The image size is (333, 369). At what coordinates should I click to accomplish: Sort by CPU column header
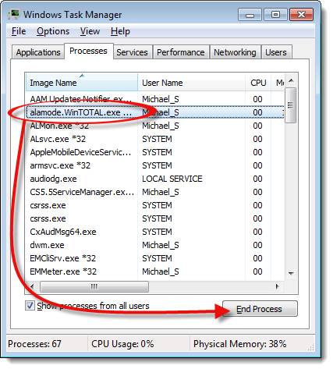pyautogui.click(x=258, y=83)
